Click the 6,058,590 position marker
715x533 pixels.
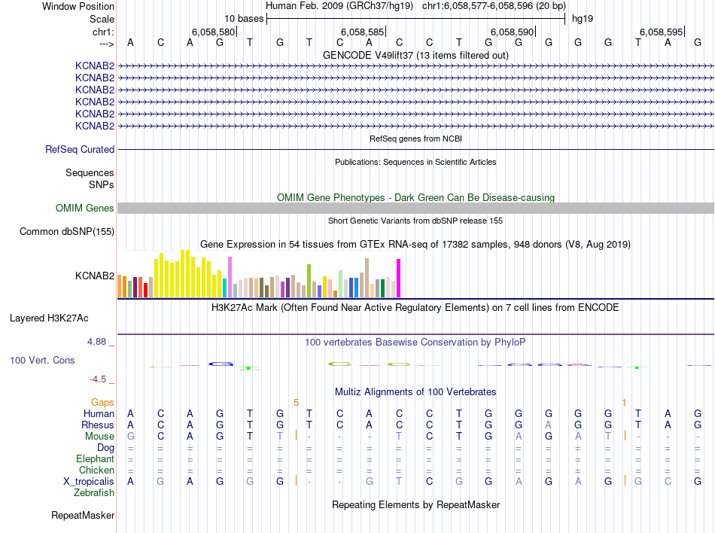512,32
